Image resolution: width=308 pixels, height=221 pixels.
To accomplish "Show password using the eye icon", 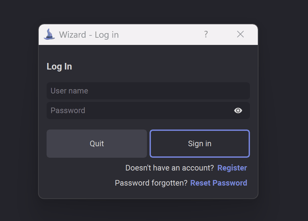I will 238,110.
